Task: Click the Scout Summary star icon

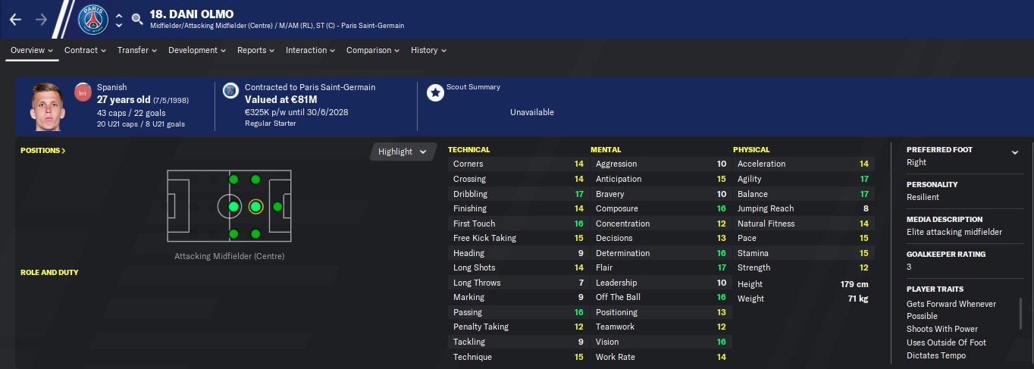Action: pyautogui.click(x=435, y=92)
